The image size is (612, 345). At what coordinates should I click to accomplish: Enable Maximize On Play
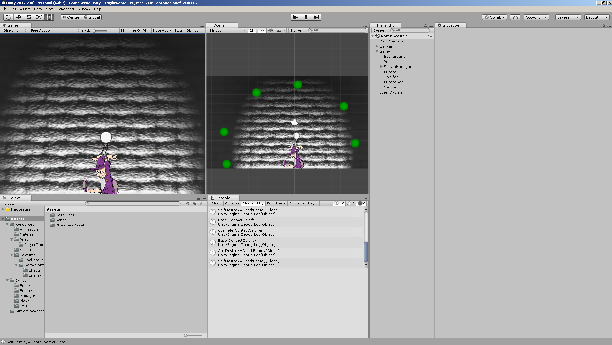tap(135, 31)
